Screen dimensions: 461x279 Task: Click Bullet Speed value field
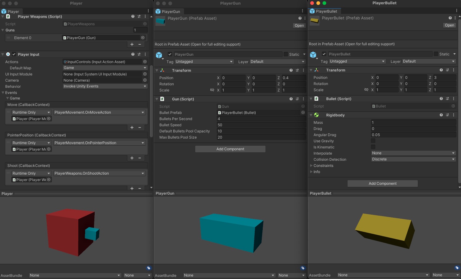click(261, 125)
